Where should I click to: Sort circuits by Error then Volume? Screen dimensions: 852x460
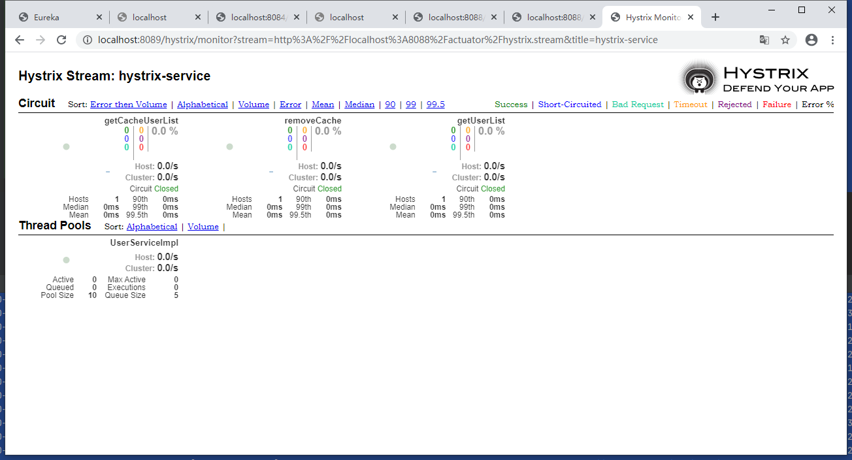pos(129,105)
